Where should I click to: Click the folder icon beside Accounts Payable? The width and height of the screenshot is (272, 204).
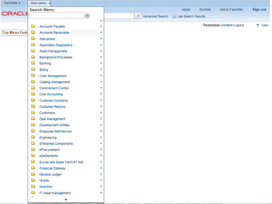[33, 26]
